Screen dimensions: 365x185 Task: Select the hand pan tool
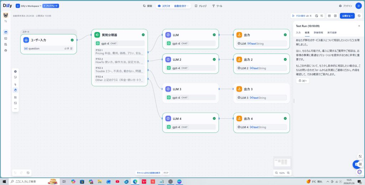(15, 90)
